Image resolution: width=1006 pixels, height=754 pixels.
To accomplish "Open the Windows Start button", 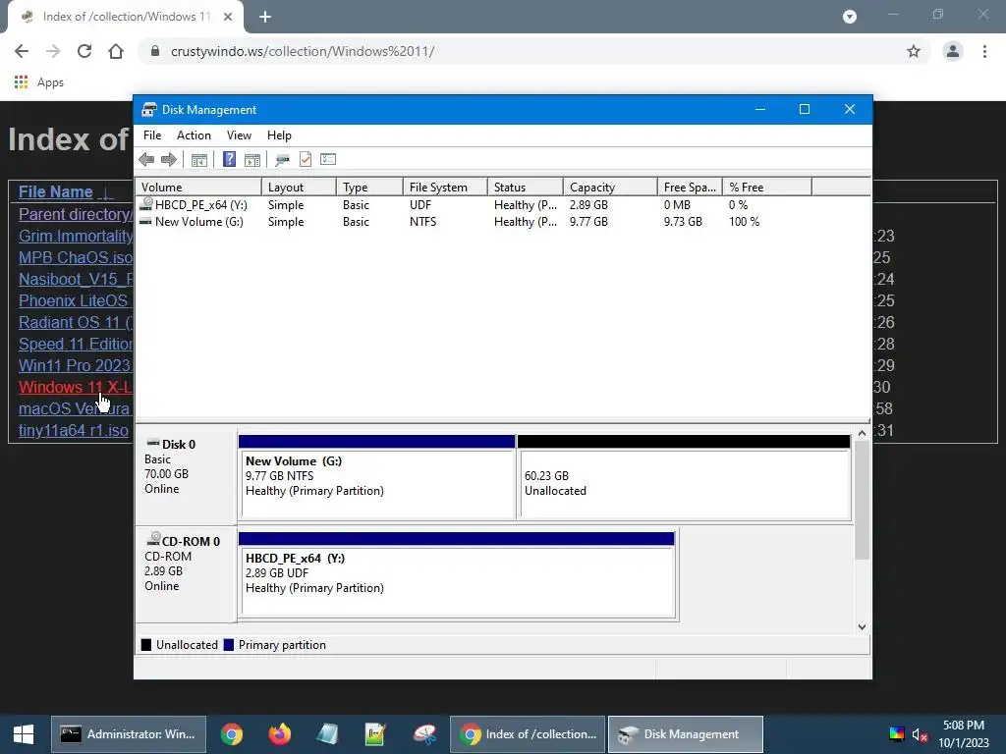I will pyautogui.click(x=24, y=734).
